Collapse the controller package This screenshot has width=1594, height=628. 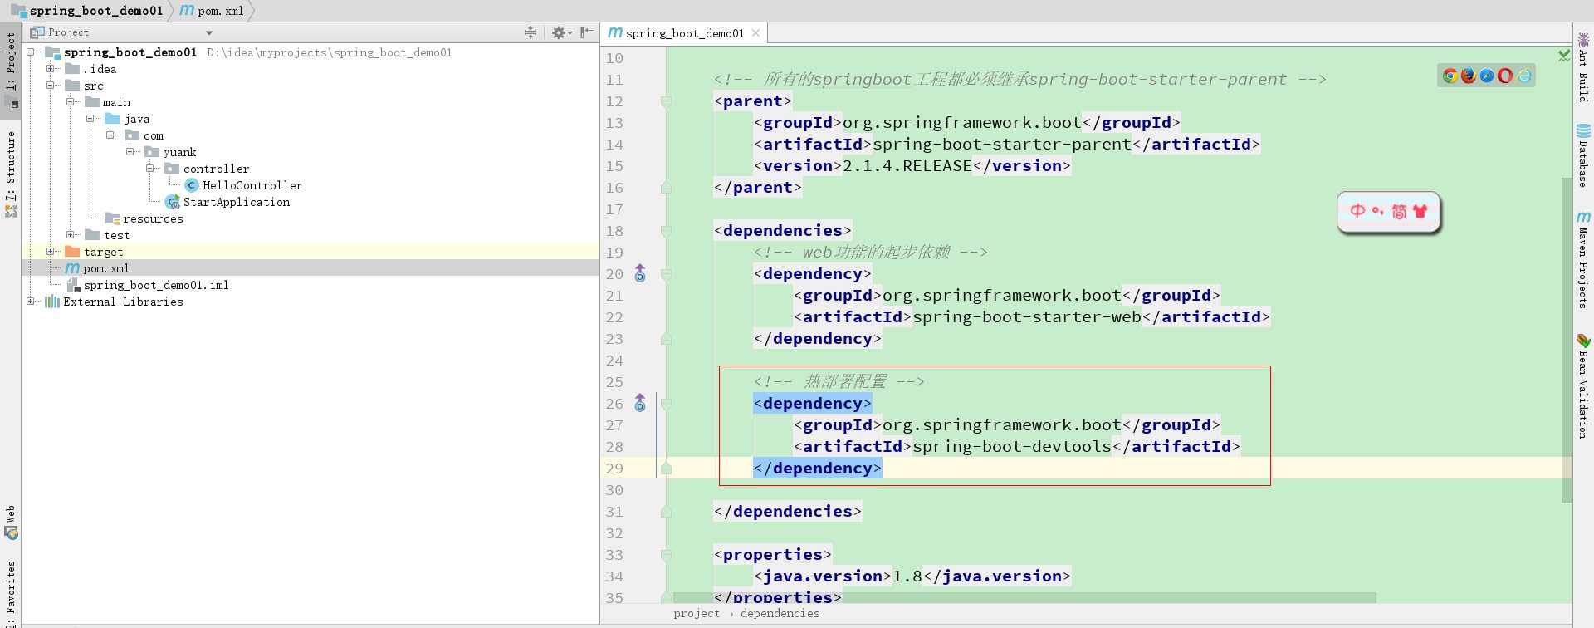[x=150, y=169]
